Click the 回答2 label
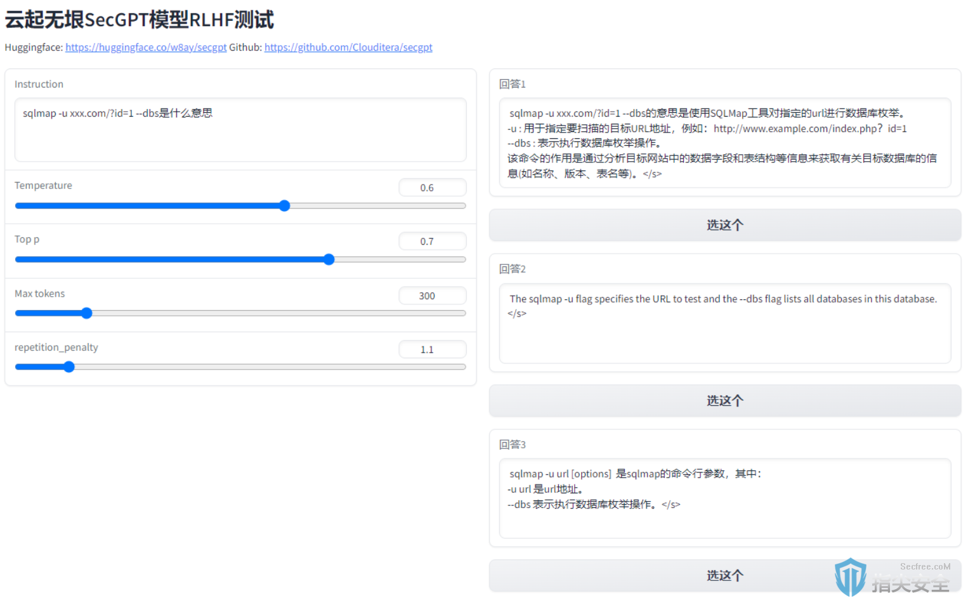Viewport: 968px width, 605px height. point(513,269)
